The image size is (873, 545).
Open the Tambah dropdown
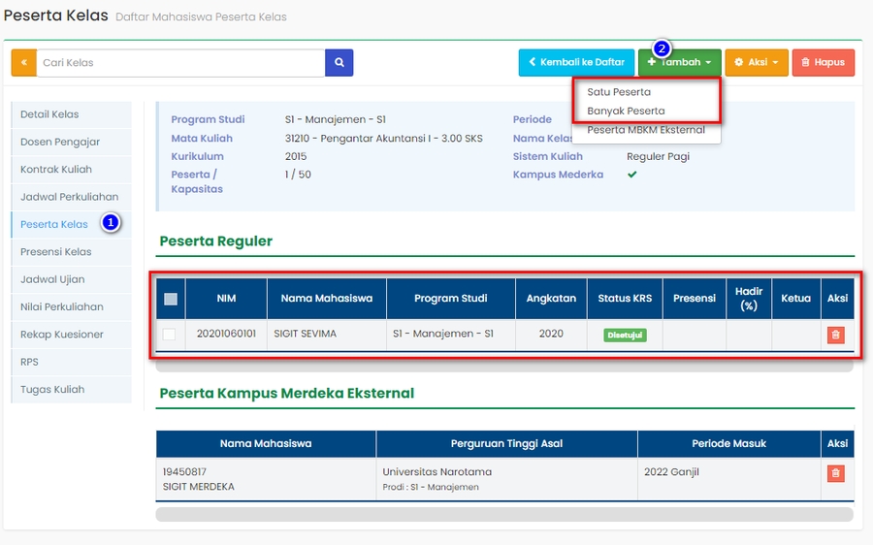coord(679,63)
